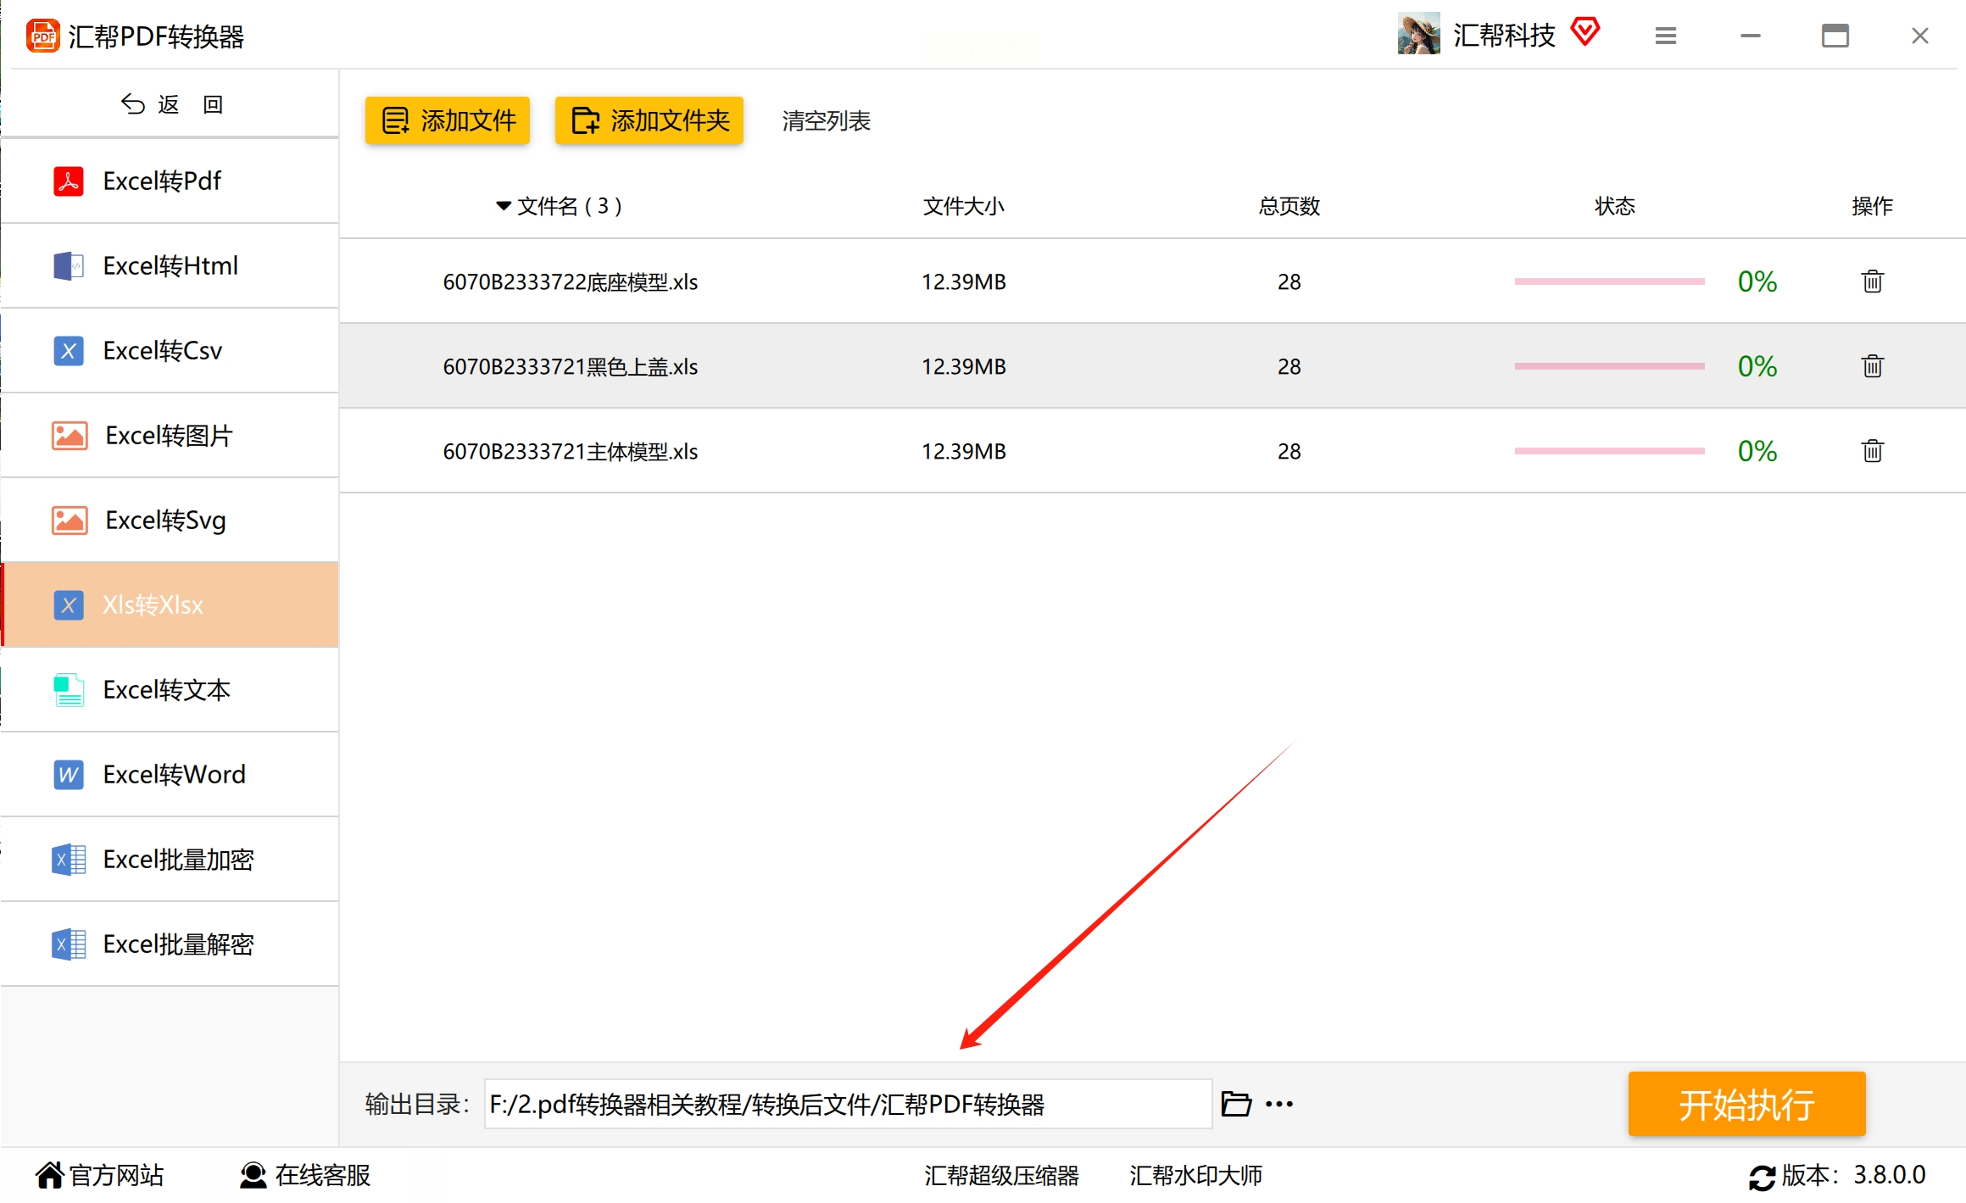Click trash icon for 6070B2333721黑色上盖.xls
Viewport: 1966px width, 1203px height.
[1872, 366]
